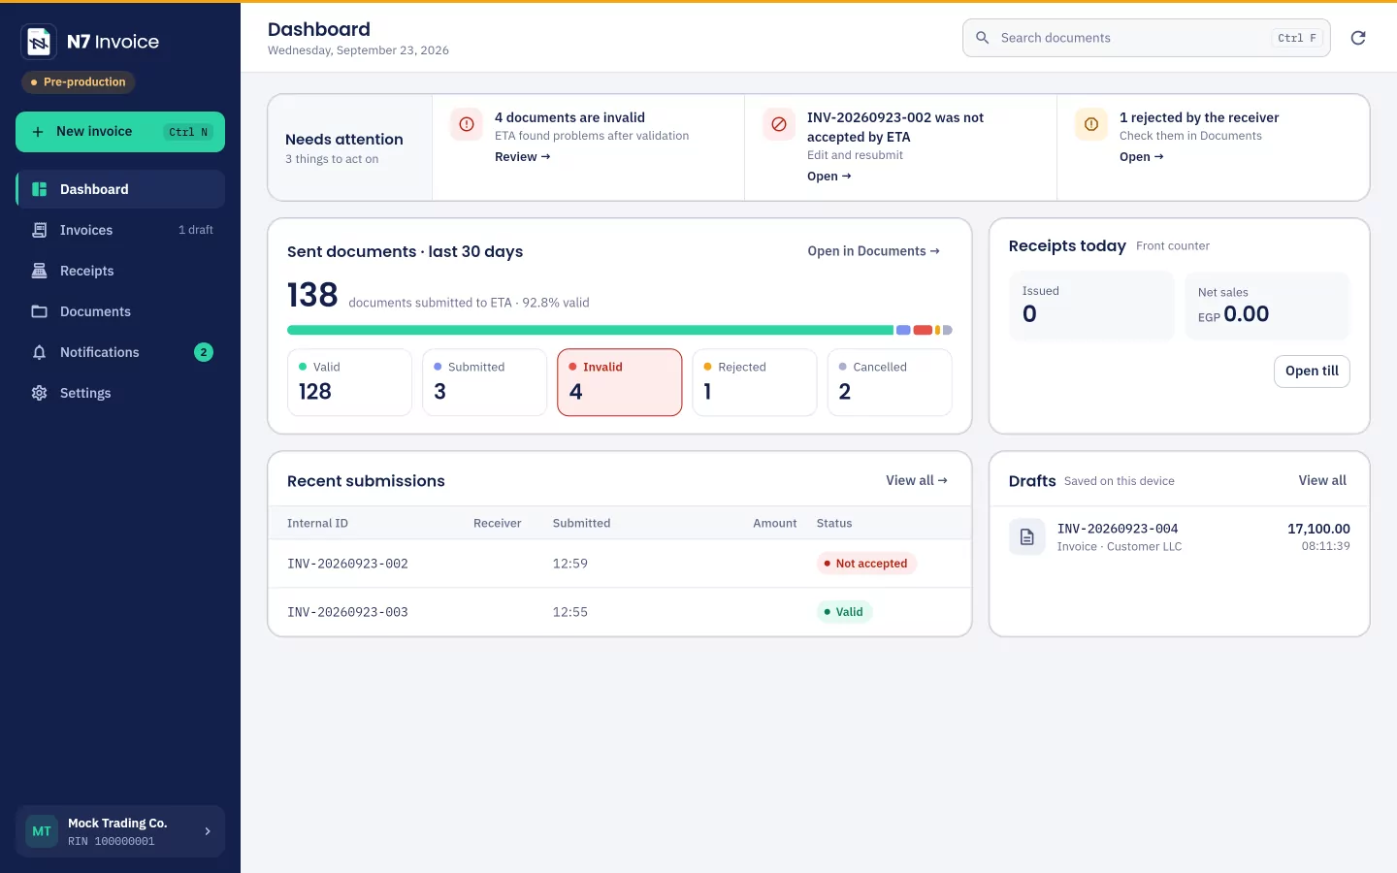Open submission row INV-20260923-003
Viewport: 1397px width, 873px height.
coord(620,612)
